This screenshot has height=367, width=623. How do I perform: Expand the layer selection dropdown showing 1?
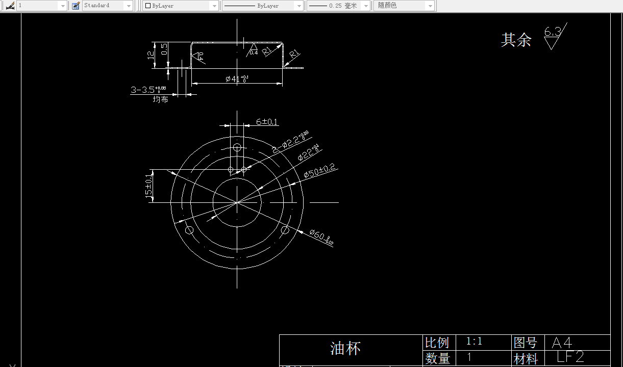point(63,6)
